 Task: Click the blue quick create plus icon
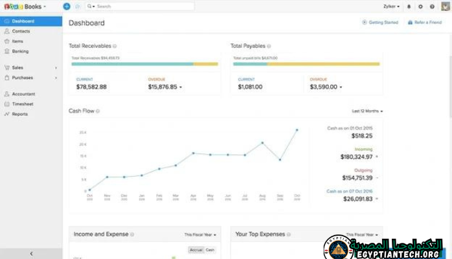click(67, 6)
